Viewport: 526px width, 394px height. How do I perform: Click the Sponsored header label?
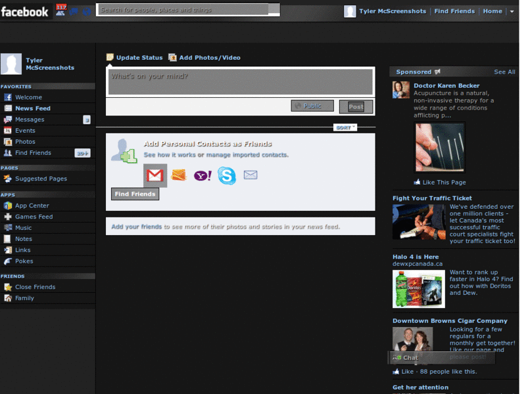point(414,72)
